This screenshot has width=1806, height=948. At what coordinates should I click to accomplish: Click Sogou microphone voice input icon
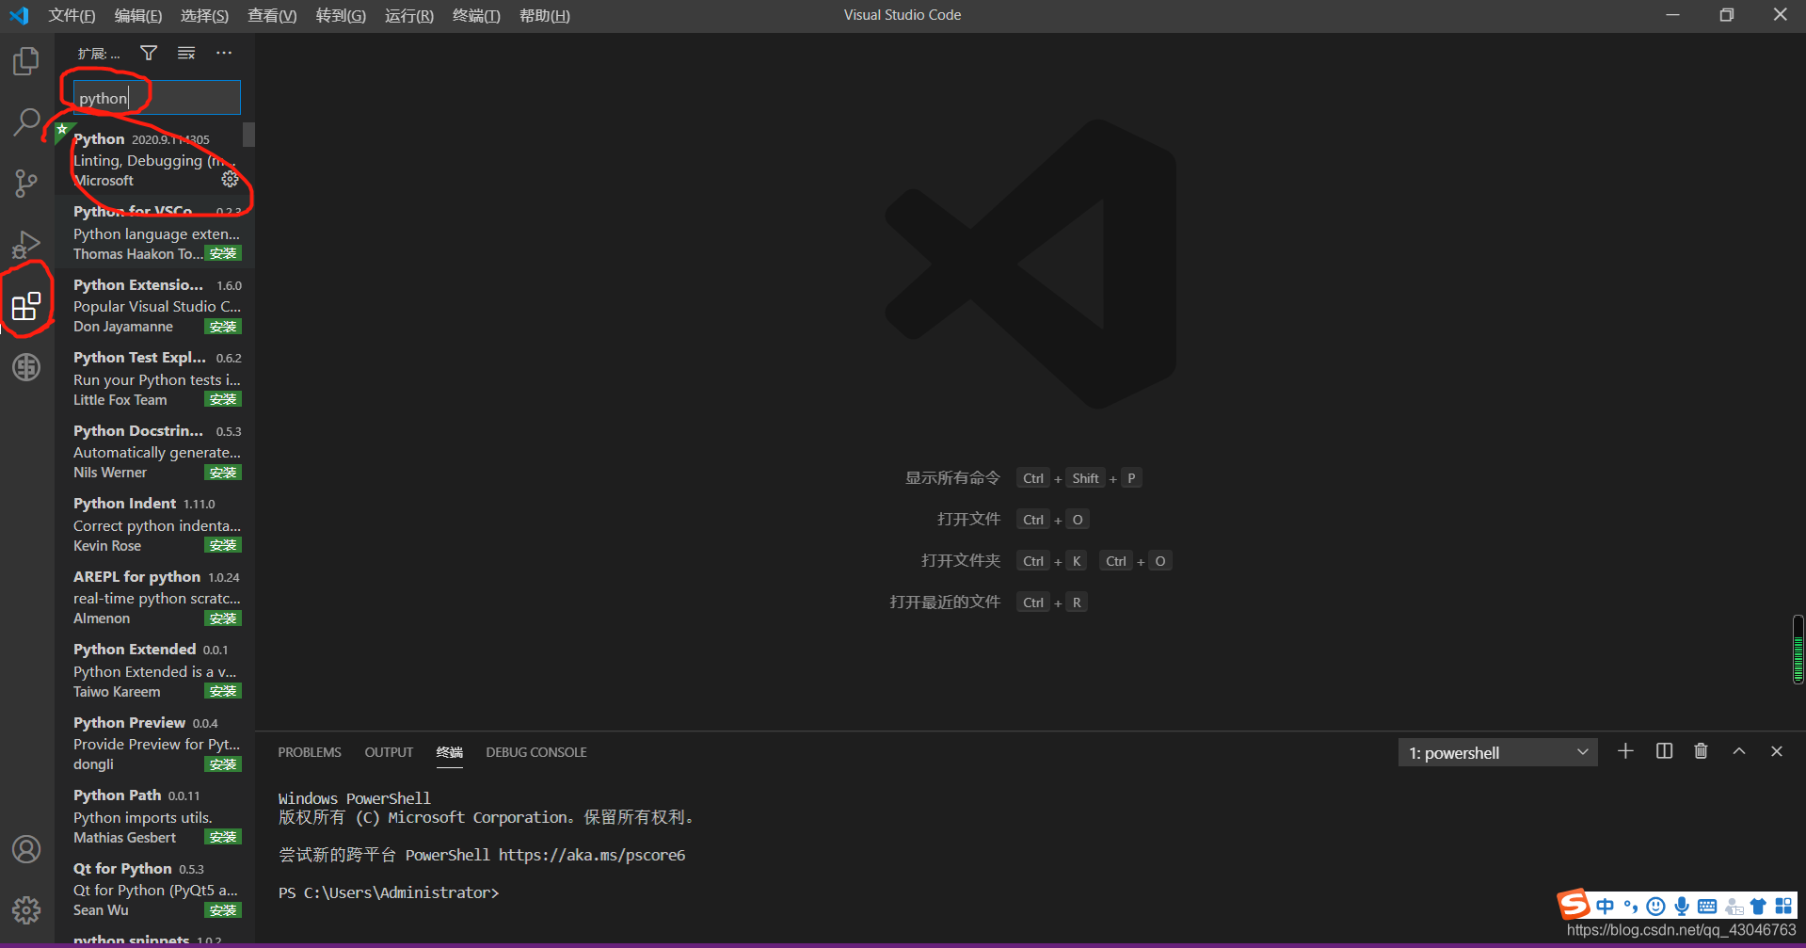pyautogui.click(x=1682, y=907)
